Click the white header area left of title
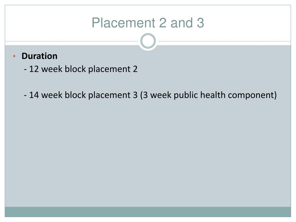Viewport: 296px width, 222px height. point(47,23)
